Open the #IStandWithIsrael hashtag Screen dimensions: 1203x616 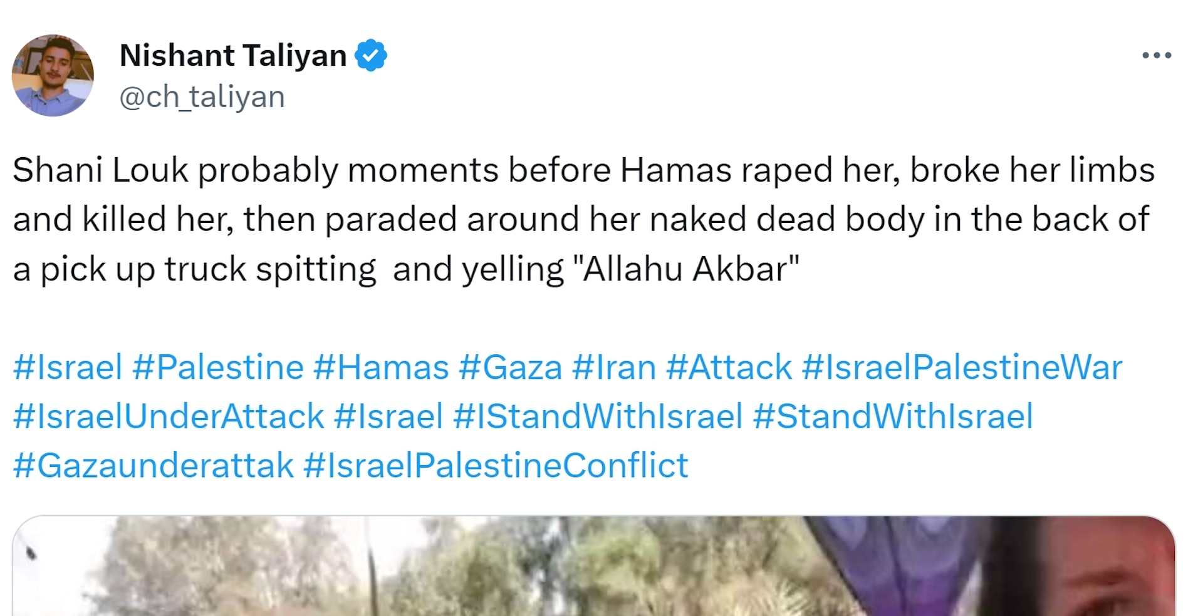pyautogui.click(x=597, y=417)
